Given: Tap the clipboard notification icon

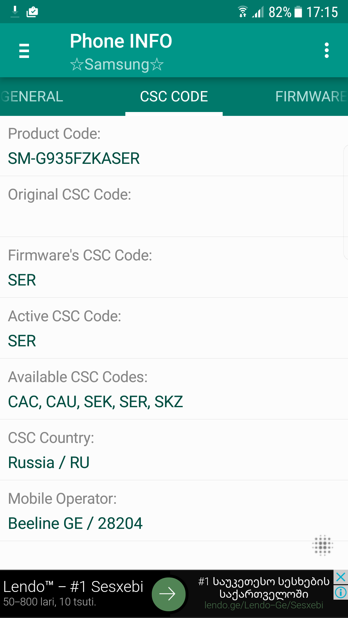Looking at the screenshot, I should coord(32,12).
